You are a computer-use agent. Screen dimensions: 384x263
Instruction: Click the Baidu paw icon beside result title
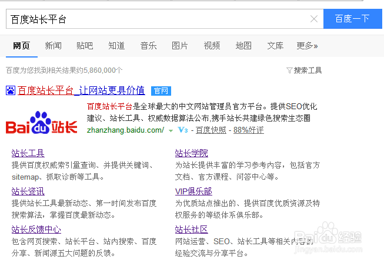11,90
